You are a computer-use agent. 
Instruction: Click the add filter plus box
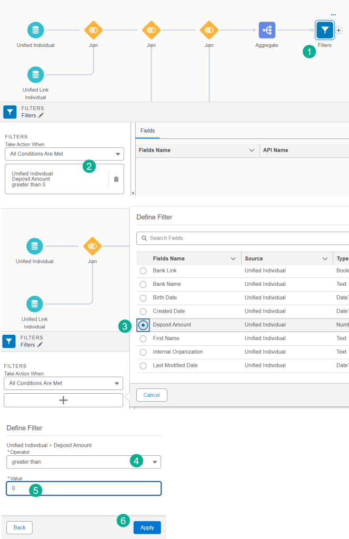point(63,400)
